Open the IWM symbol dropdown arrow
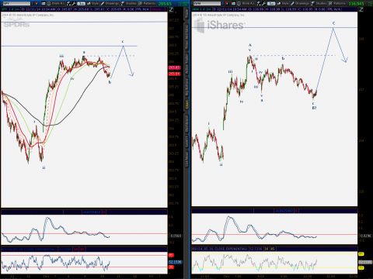This screenshot has height=279, width=373. coord(223,3)
